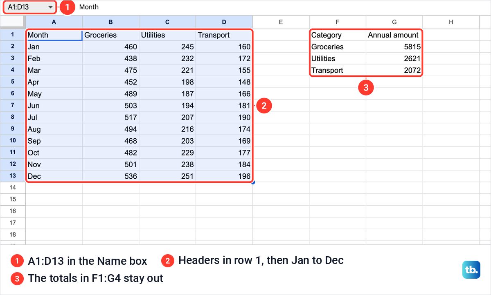Select column A header
The image size is (491, 295).
[54, 22]
